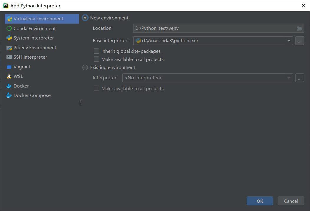Open the Conda Environment option
Viewport: 310px width, 211px height.
coord(42,29)
